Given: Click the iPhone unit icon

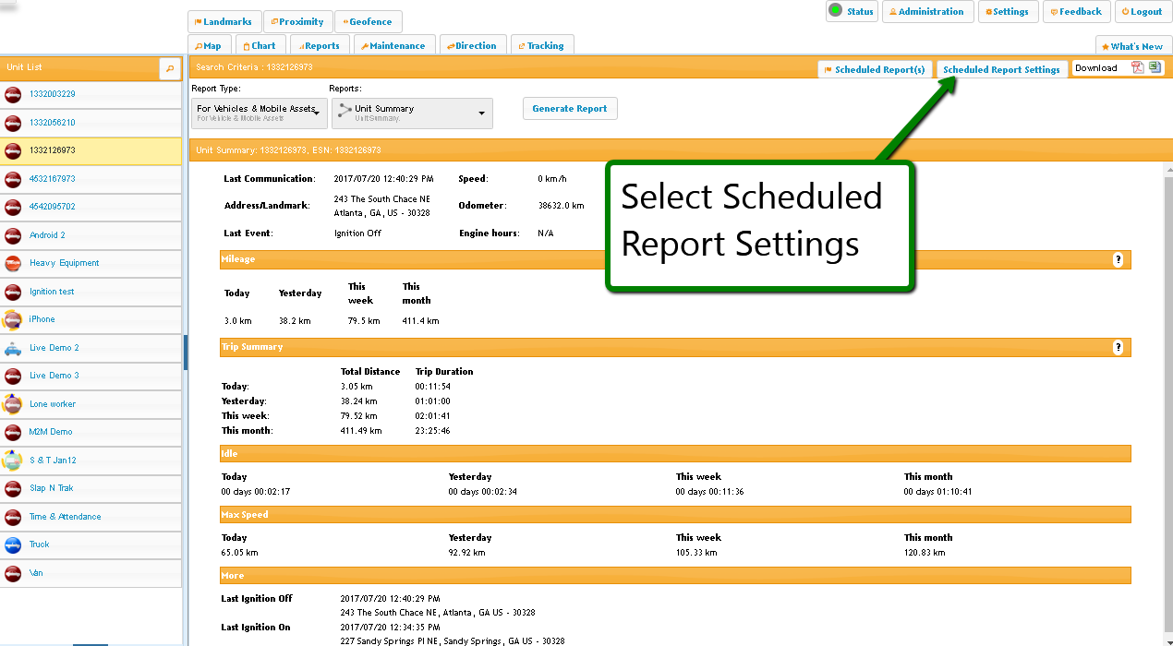Looking at the screenshot, I should point(13,320).
